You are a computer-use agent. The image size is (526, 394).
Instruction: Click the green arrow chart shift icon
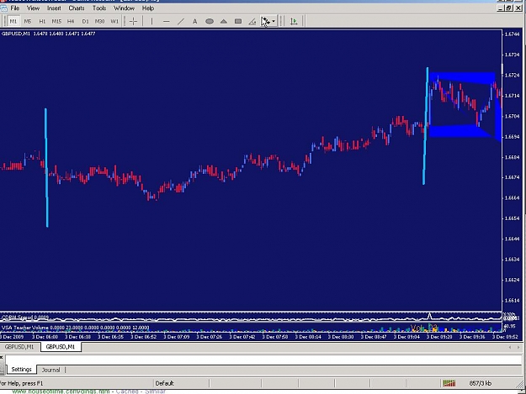[294, 22]
